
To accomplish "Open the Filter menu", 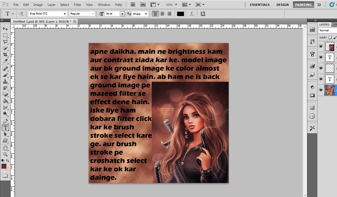I will (78, 5).
